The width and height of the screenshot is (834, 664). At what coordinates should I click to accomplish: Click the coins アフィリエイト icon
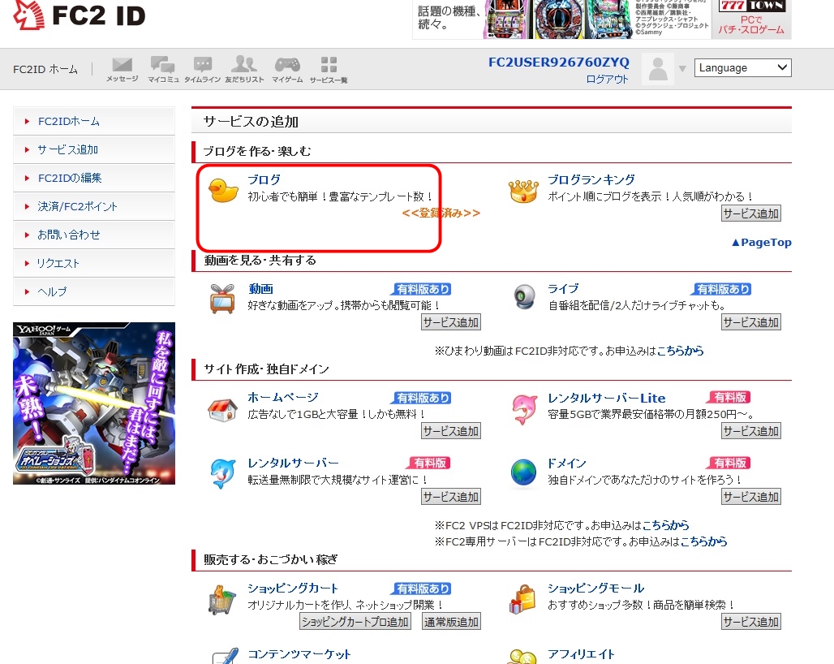pos(522,657)
